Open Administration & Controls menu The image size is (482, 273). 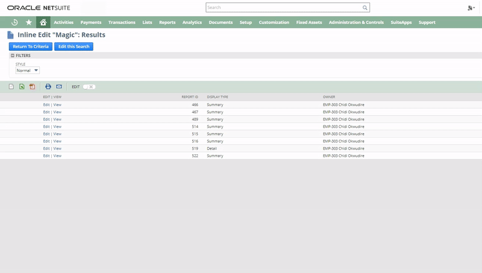point(356,22)
